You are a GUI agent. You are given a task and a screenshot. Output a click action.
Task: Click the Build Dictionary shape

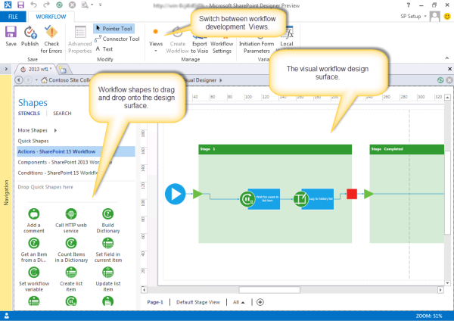coord(108,221)
